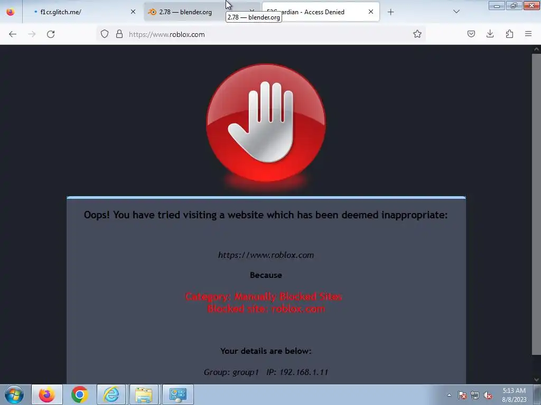This screenshot has height=405, width=541.
Task: Open tracking protection shield icon
Action: point(105,34)
